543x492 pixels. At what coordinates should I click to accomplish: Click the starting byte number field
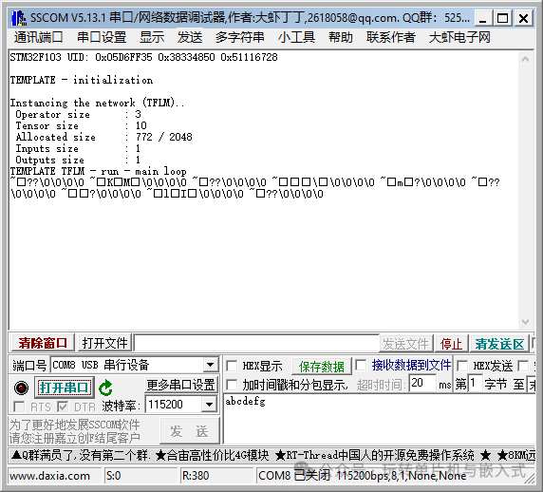(475, 384)
